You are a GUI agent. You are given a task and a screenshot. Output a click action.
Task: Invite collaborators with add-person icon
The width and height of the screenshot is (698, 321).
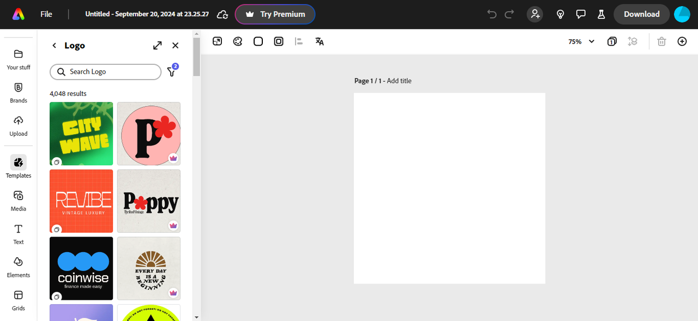coord(535,14)
